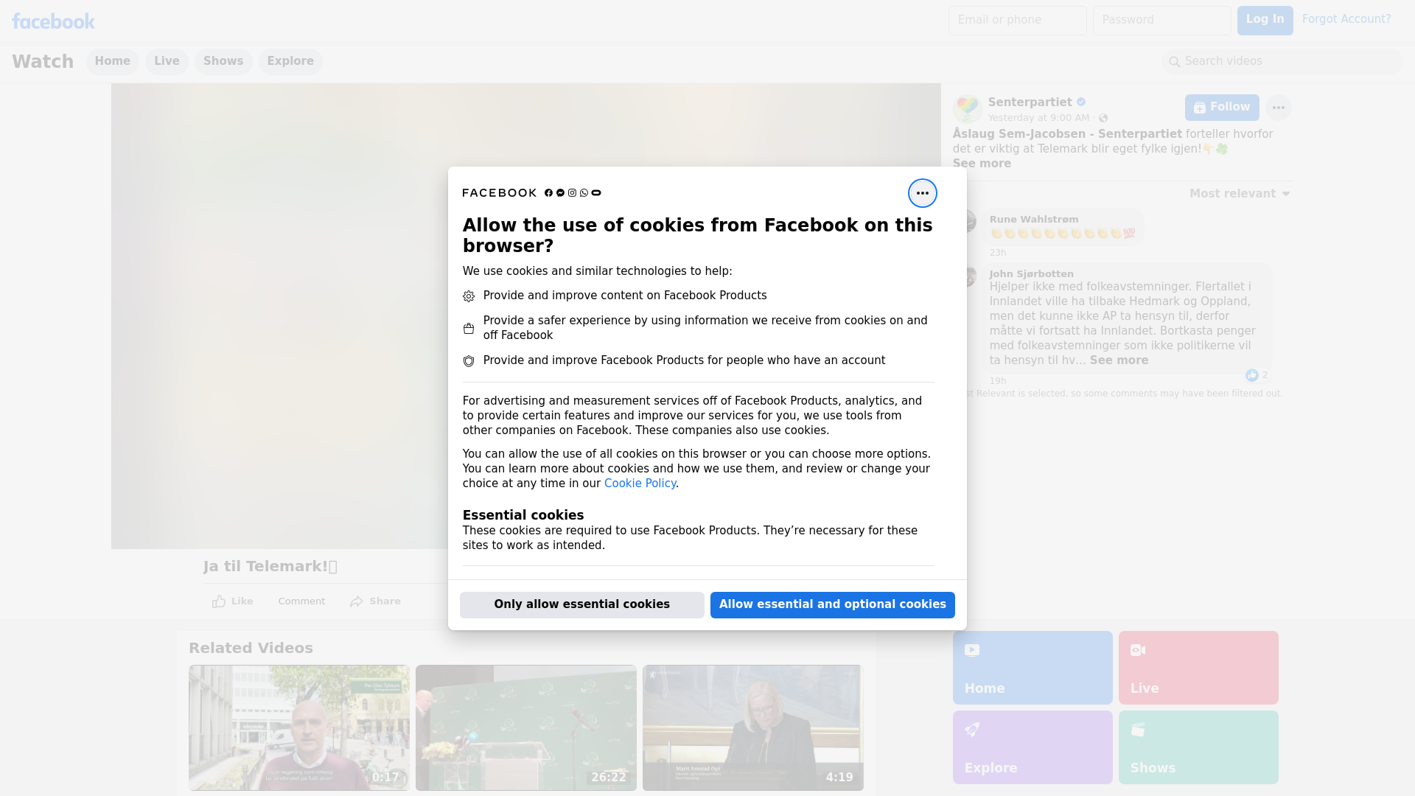Click Rune Wahlstrøm's comment avatar
The image size is (1415, 796).
click(970, 221)
